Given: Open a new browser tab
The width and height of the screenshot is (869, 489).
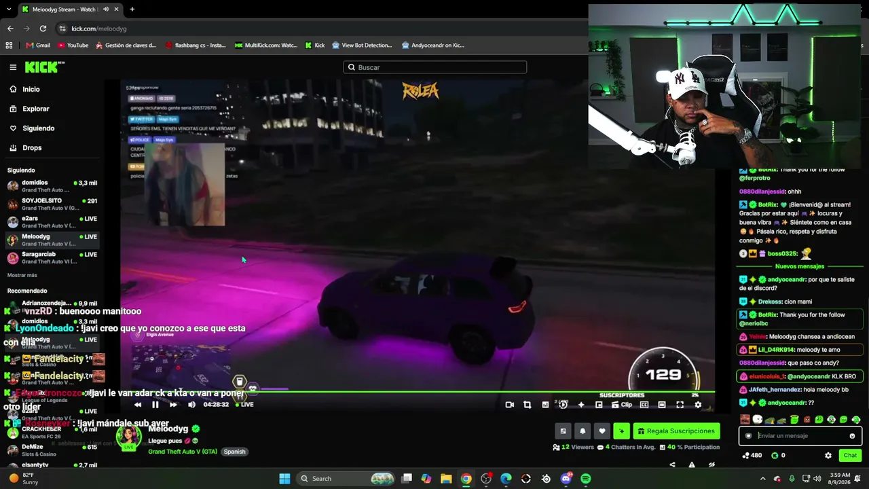Looking at the screenshot, I should click(132, 10).
